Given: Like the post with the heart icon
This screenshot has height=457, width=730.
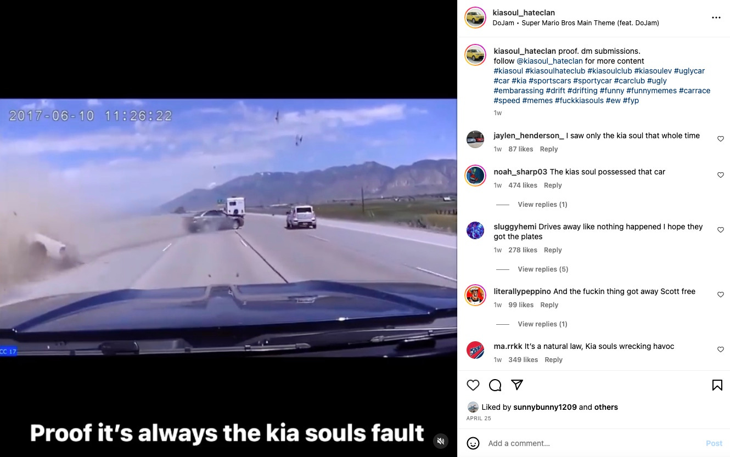Looking at the screenshot, I should pyautogui.click(x=473, y=385).
